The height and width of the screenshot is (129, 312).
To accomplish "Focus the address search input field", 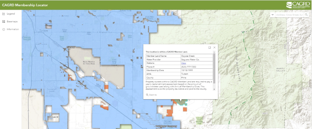I will (x=289, y=15).
